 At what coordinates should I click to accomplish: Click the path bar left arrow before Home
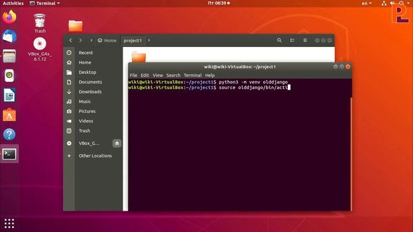(92, 40)
